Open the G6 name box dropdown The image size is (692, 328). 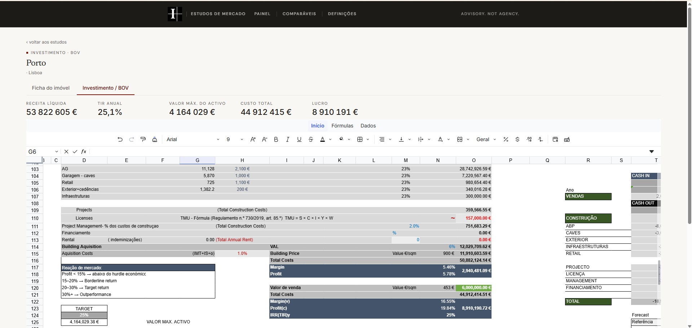coord(57,152)
